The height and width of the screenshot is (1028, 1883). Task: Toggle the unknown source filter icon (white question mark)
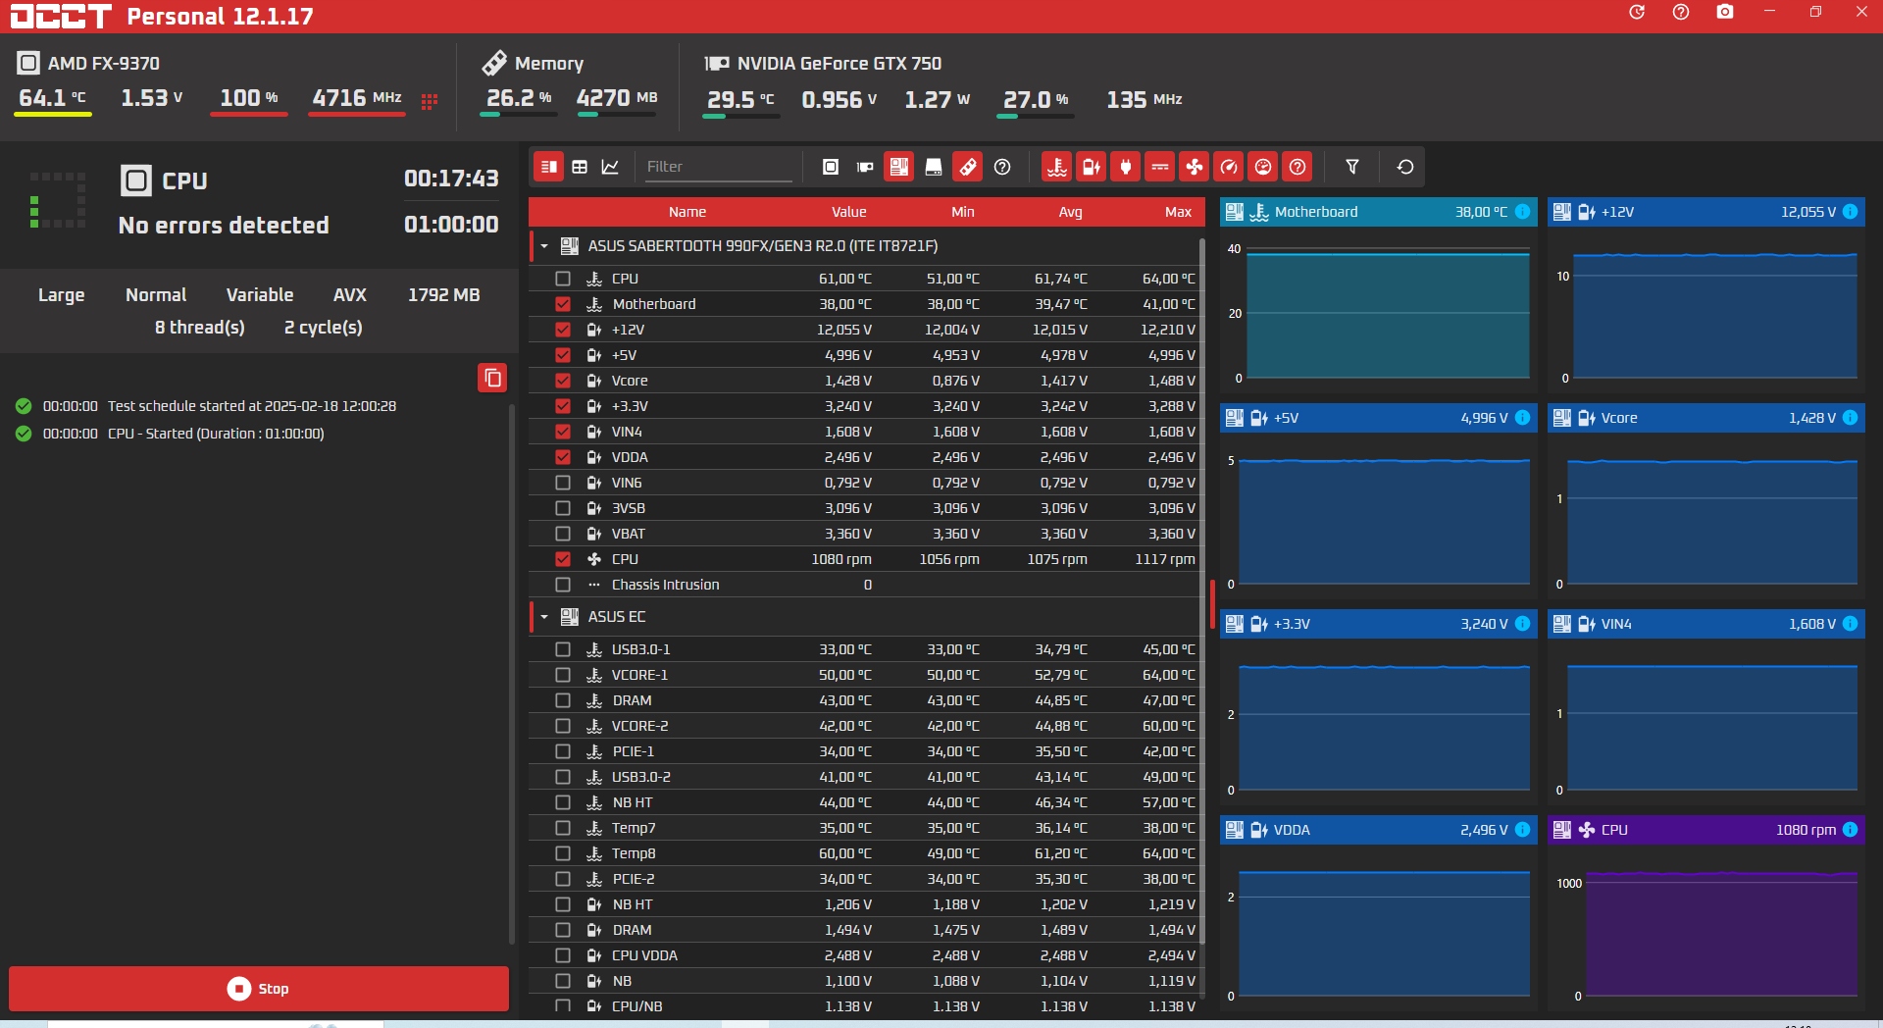pyautogui.click(x=1002, y=167)
